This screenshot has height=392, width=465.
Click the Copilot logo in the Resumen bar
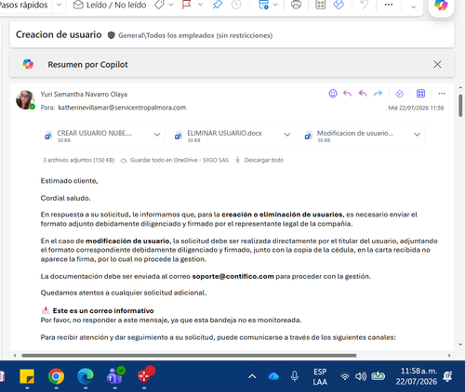point(28,64)
